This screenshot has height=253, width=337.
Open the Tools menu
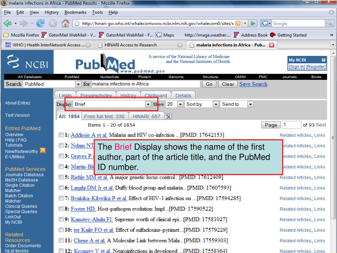[97, 13]
